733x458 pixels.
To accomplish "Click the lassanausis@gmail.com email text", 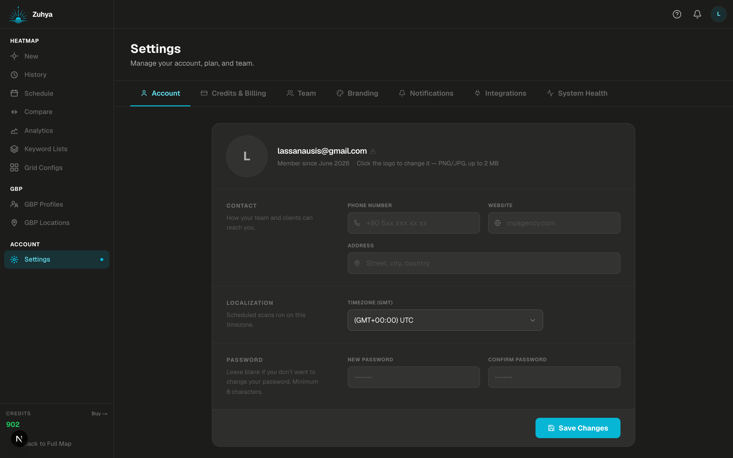I will (322, 151).
